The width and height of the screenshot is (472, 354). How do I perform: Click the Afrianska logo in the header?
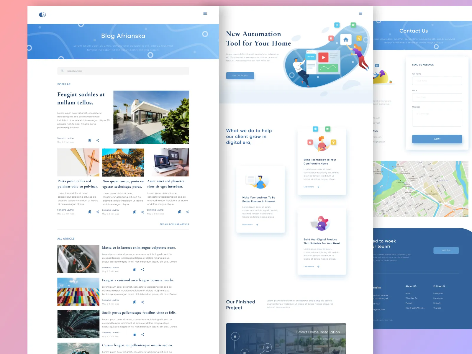pyautogui.click(x=42, y=14)
